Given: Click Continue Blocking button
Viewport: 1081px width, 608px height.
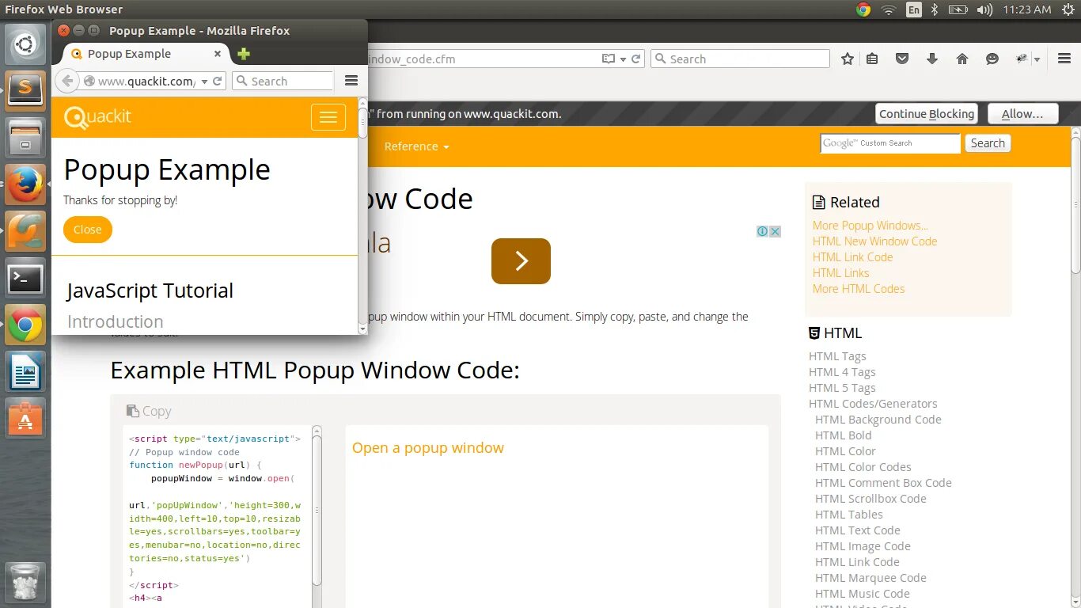Looking at the screenshot, I should 927,114.
